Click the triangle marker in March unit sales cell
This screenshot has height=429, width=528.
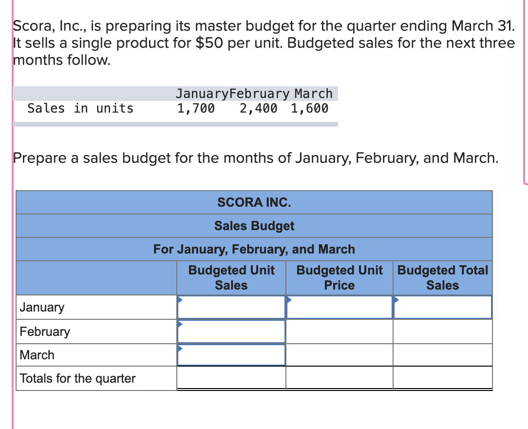coord(180,348)
